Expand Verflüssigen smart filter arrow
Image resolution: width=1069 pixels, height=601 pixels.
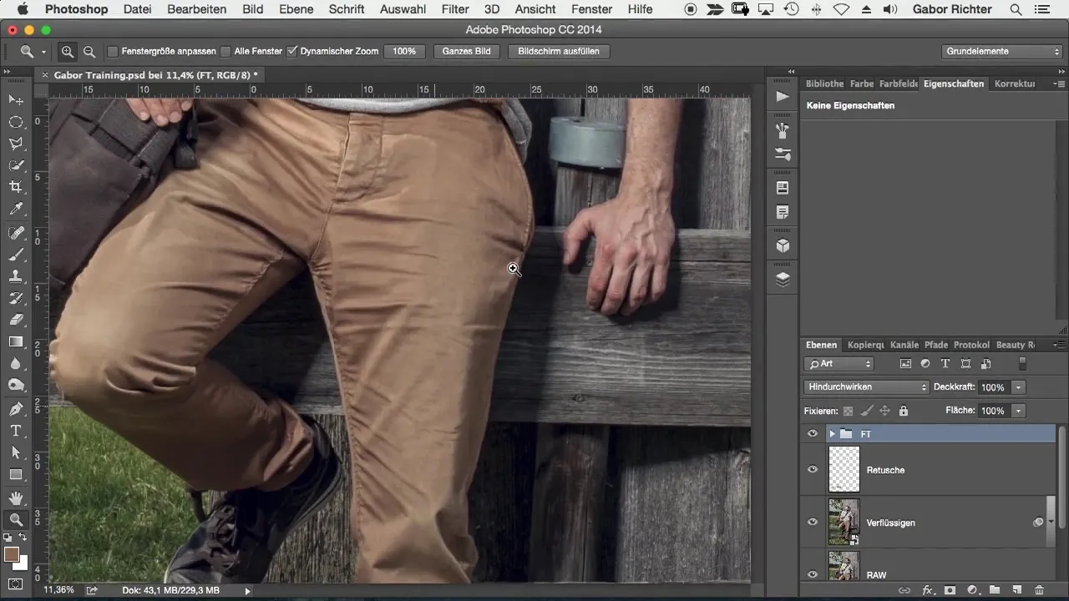click(x=1051, y=523)
